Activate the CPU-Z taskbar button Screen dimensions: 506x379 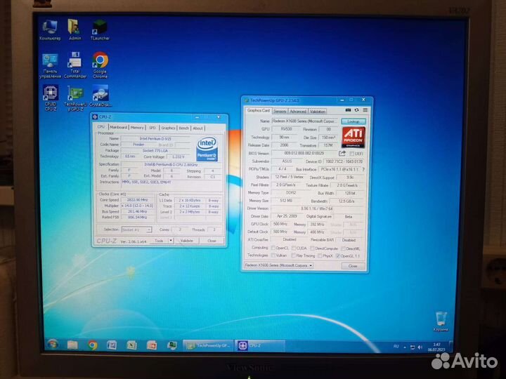click(260, 345)
